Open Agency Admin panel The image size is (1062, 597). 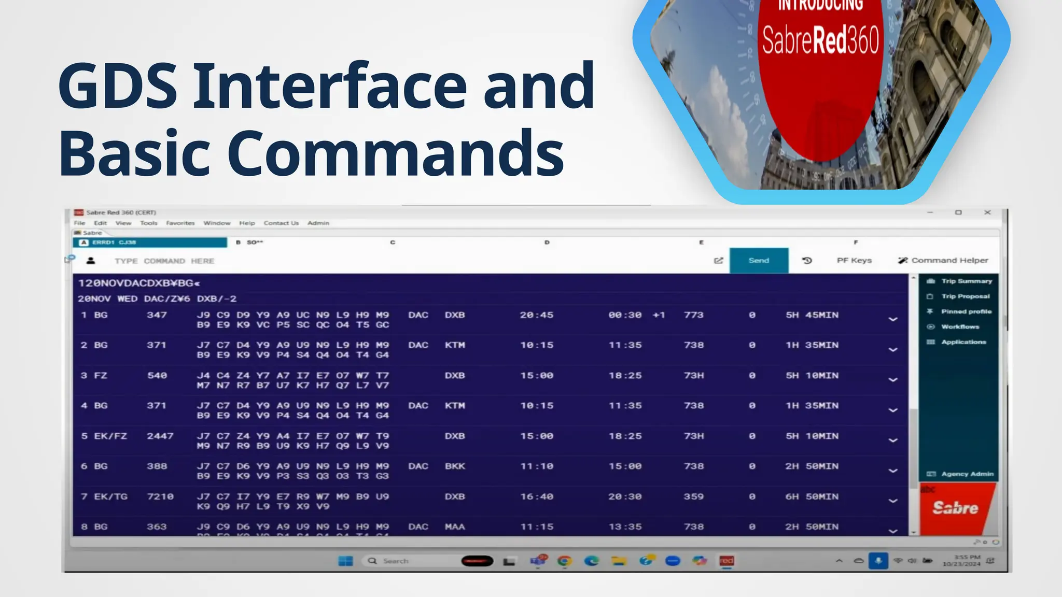click(x=967, y=474)
